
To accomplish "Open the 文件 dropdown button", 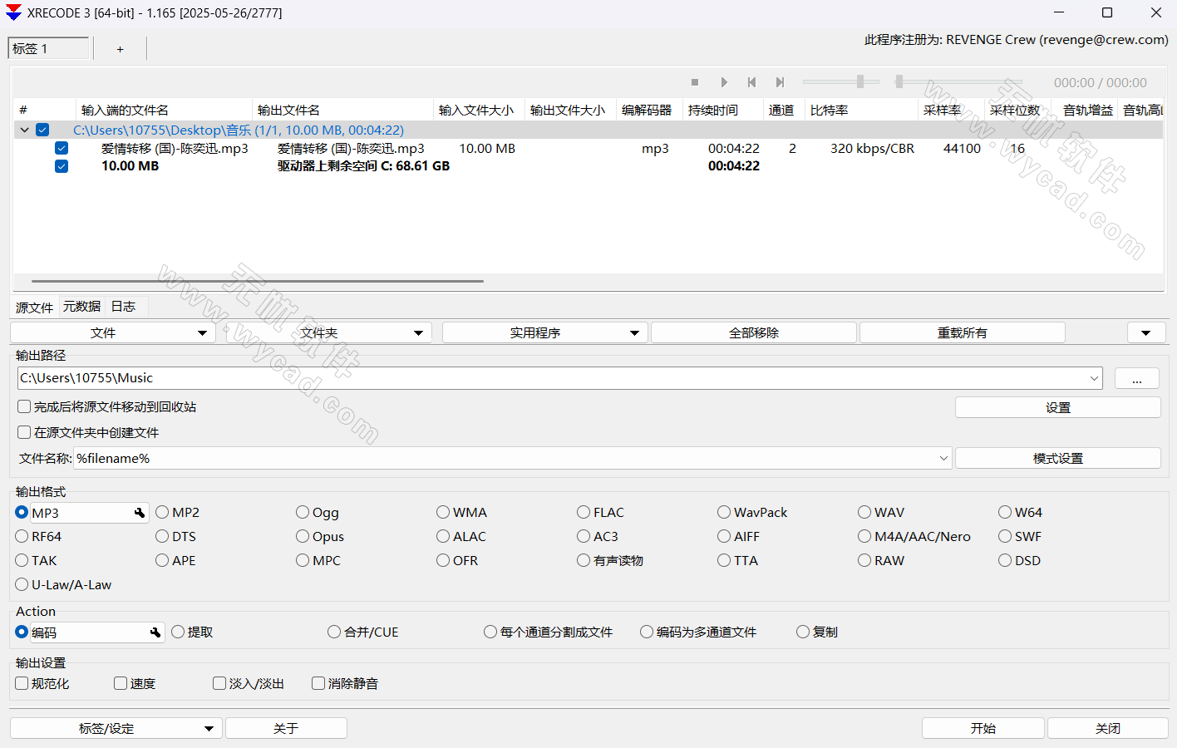I will [x=112, y=333].
